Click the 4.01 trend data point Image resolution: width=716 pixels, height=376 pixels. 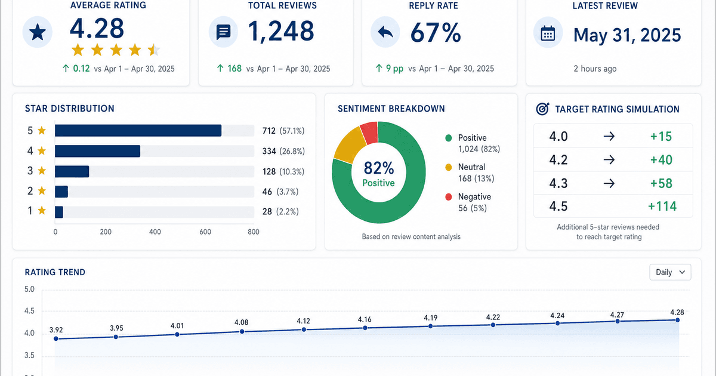point(177,334)
